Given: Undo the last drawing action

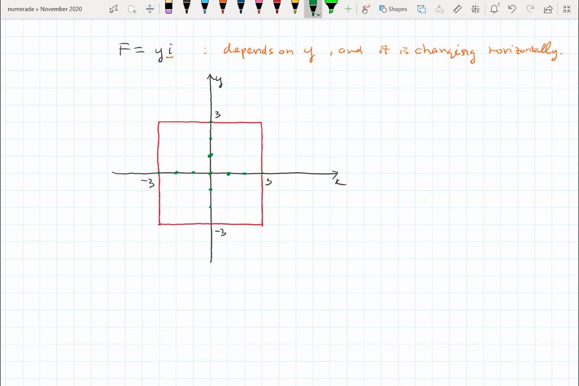Looking at the screenshot, I should coord(512,8).
